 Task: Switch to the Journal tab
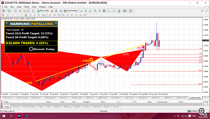[x=116, y=107]
